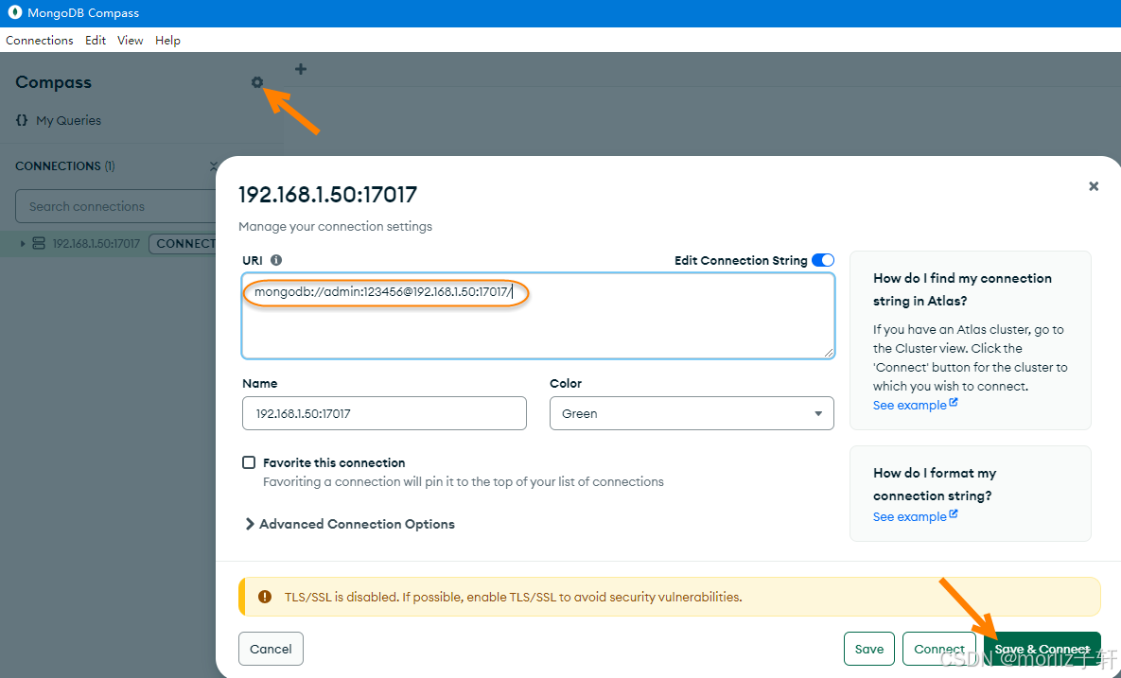This screenshot has height=678, width=1121.
Task: Click the Compass sidebar title
Action: [54, 82]
